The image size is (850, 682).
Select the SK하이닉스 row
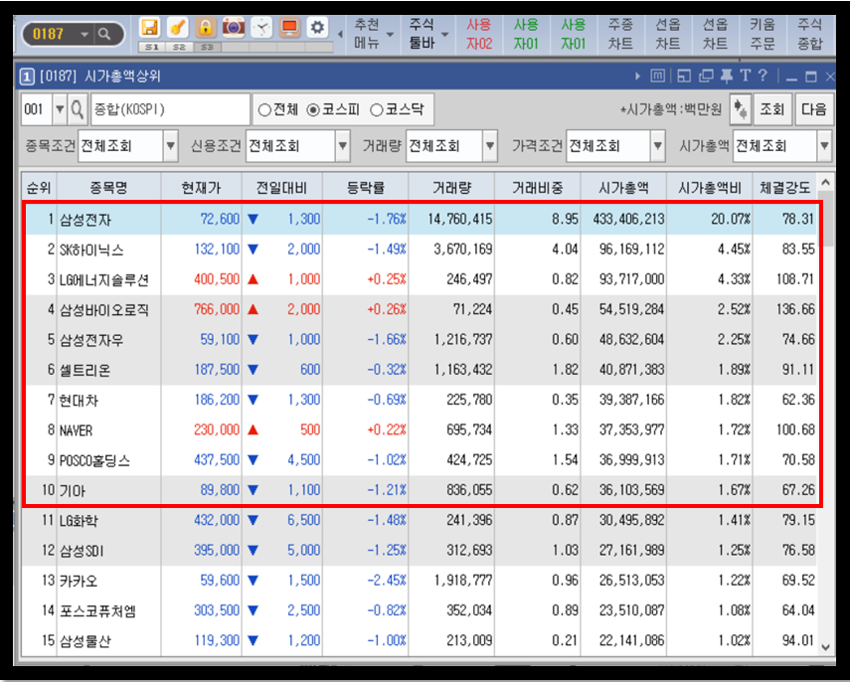422,250
